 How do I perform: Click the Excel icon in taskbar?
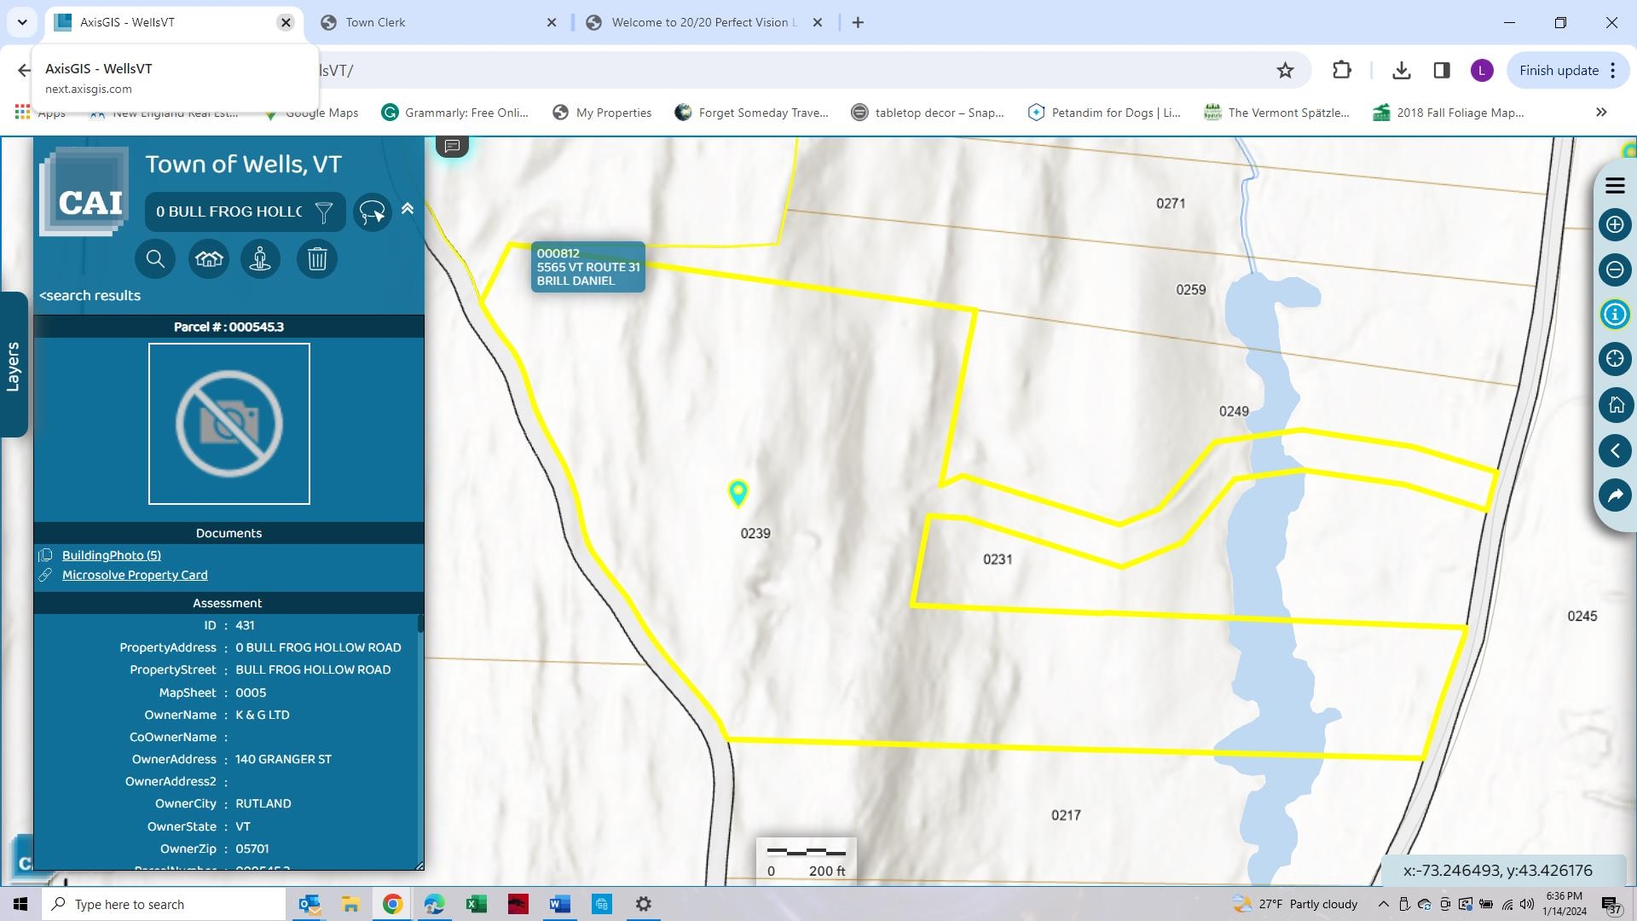(476, 904)
